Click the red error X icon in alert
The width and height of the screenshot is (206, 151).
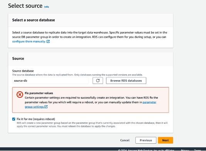click(20, 95)
